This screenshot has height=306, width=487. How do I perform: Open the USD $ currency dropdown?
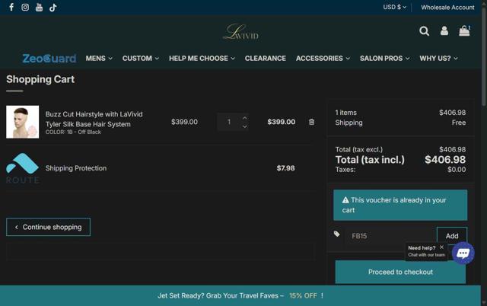click(394, 7)
